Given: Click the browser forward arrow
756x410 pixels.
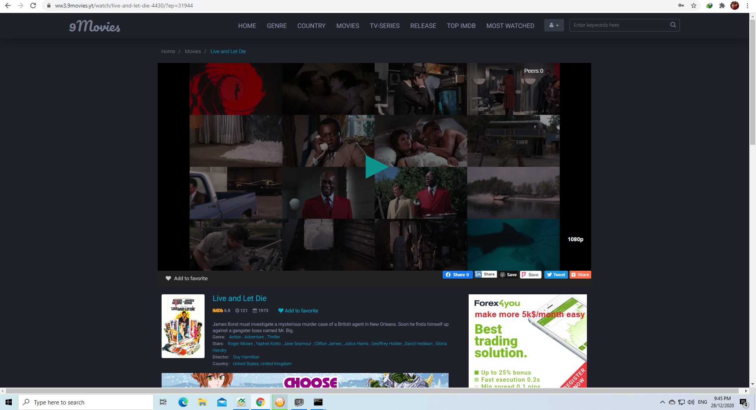Looking at the screenshot, I should pyautogui.click(x=20, y=6).
